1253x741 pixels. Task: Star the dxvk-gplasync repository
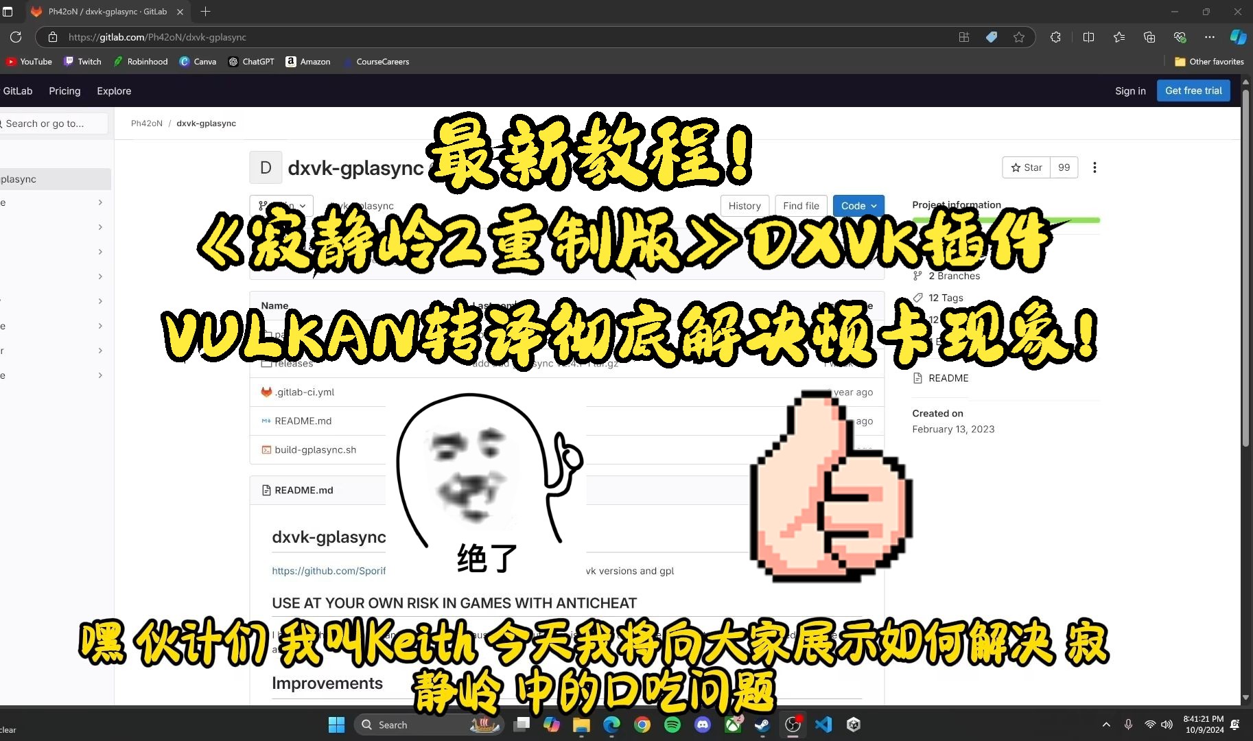click(x=1027, y=167)
